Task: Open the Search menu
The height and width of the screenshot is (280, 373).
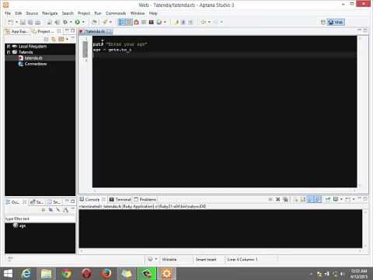Action: click(x=68, y=13)
